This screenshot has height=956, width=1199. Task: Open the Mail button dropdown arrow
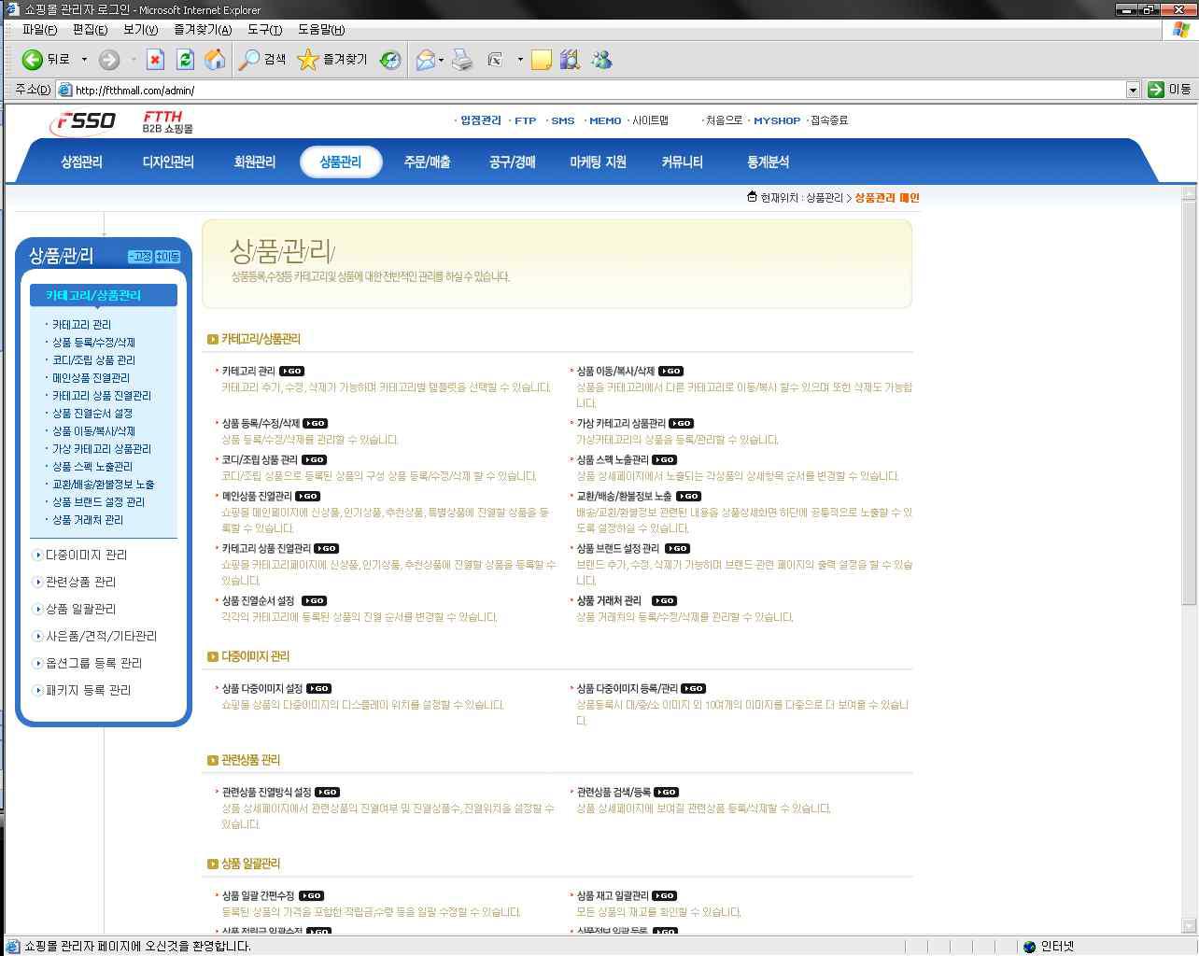point(442,60)
